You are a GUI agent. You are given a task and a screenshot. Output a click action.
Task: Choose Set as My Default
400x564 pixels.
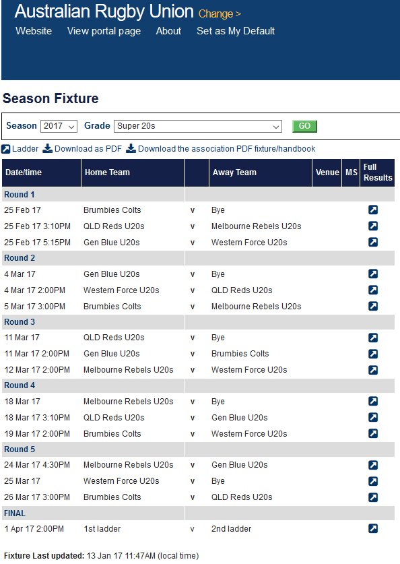(236, 31)
